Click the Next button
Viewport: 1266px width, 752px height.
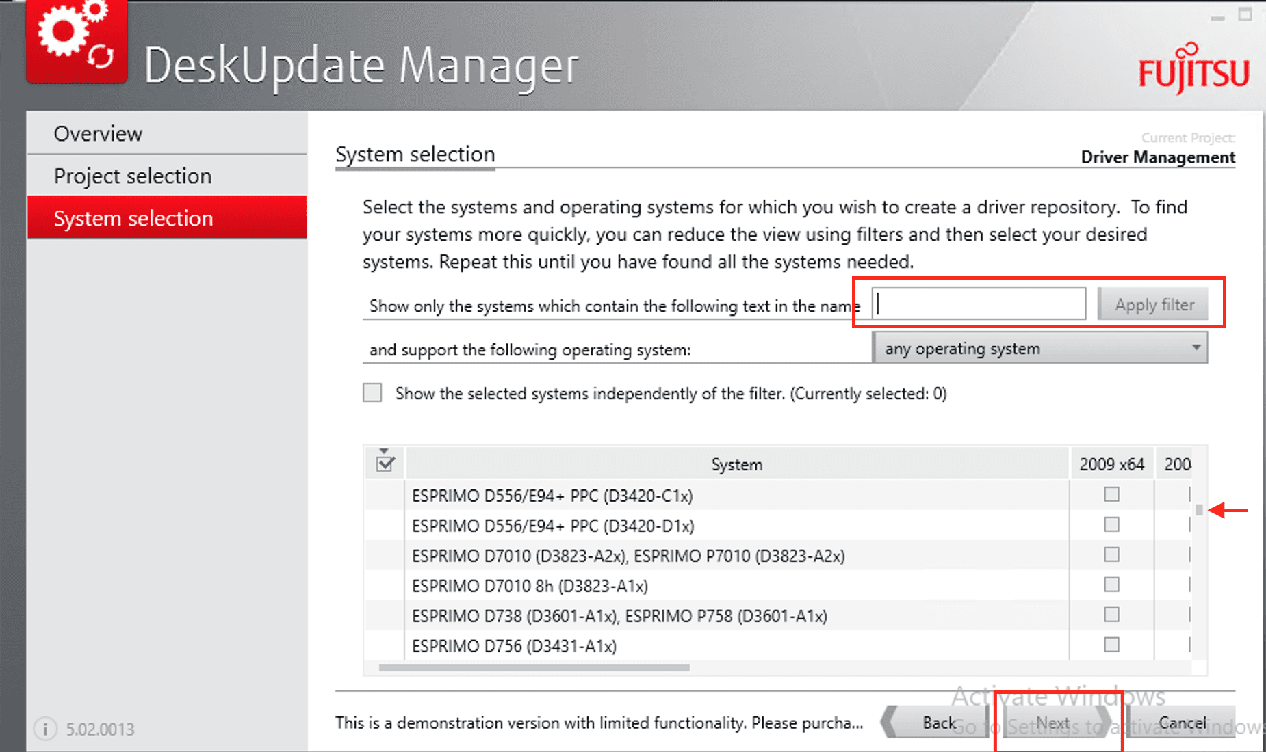pyautogui.click(x=1054, y=723)
